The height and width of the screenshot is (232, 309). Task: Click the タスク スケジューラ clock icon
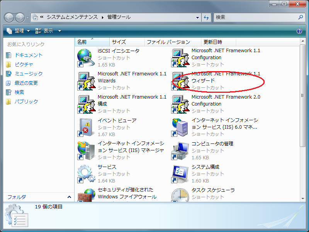coord(180,195)
